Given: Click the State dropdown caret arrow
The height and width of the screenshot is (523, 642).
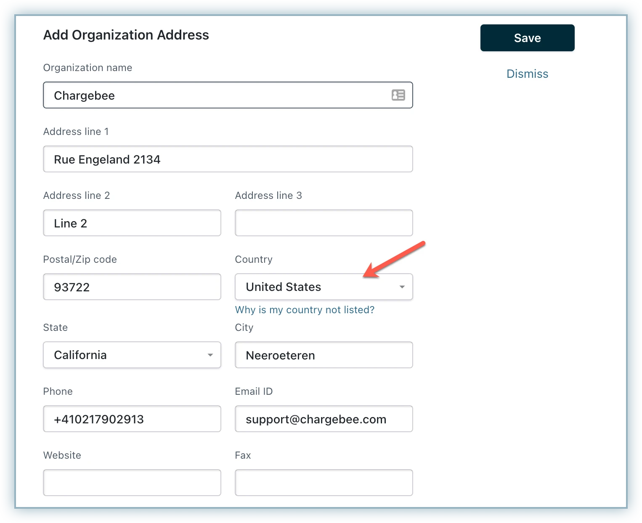Looking at the screenshot, I should coord(210,355).
